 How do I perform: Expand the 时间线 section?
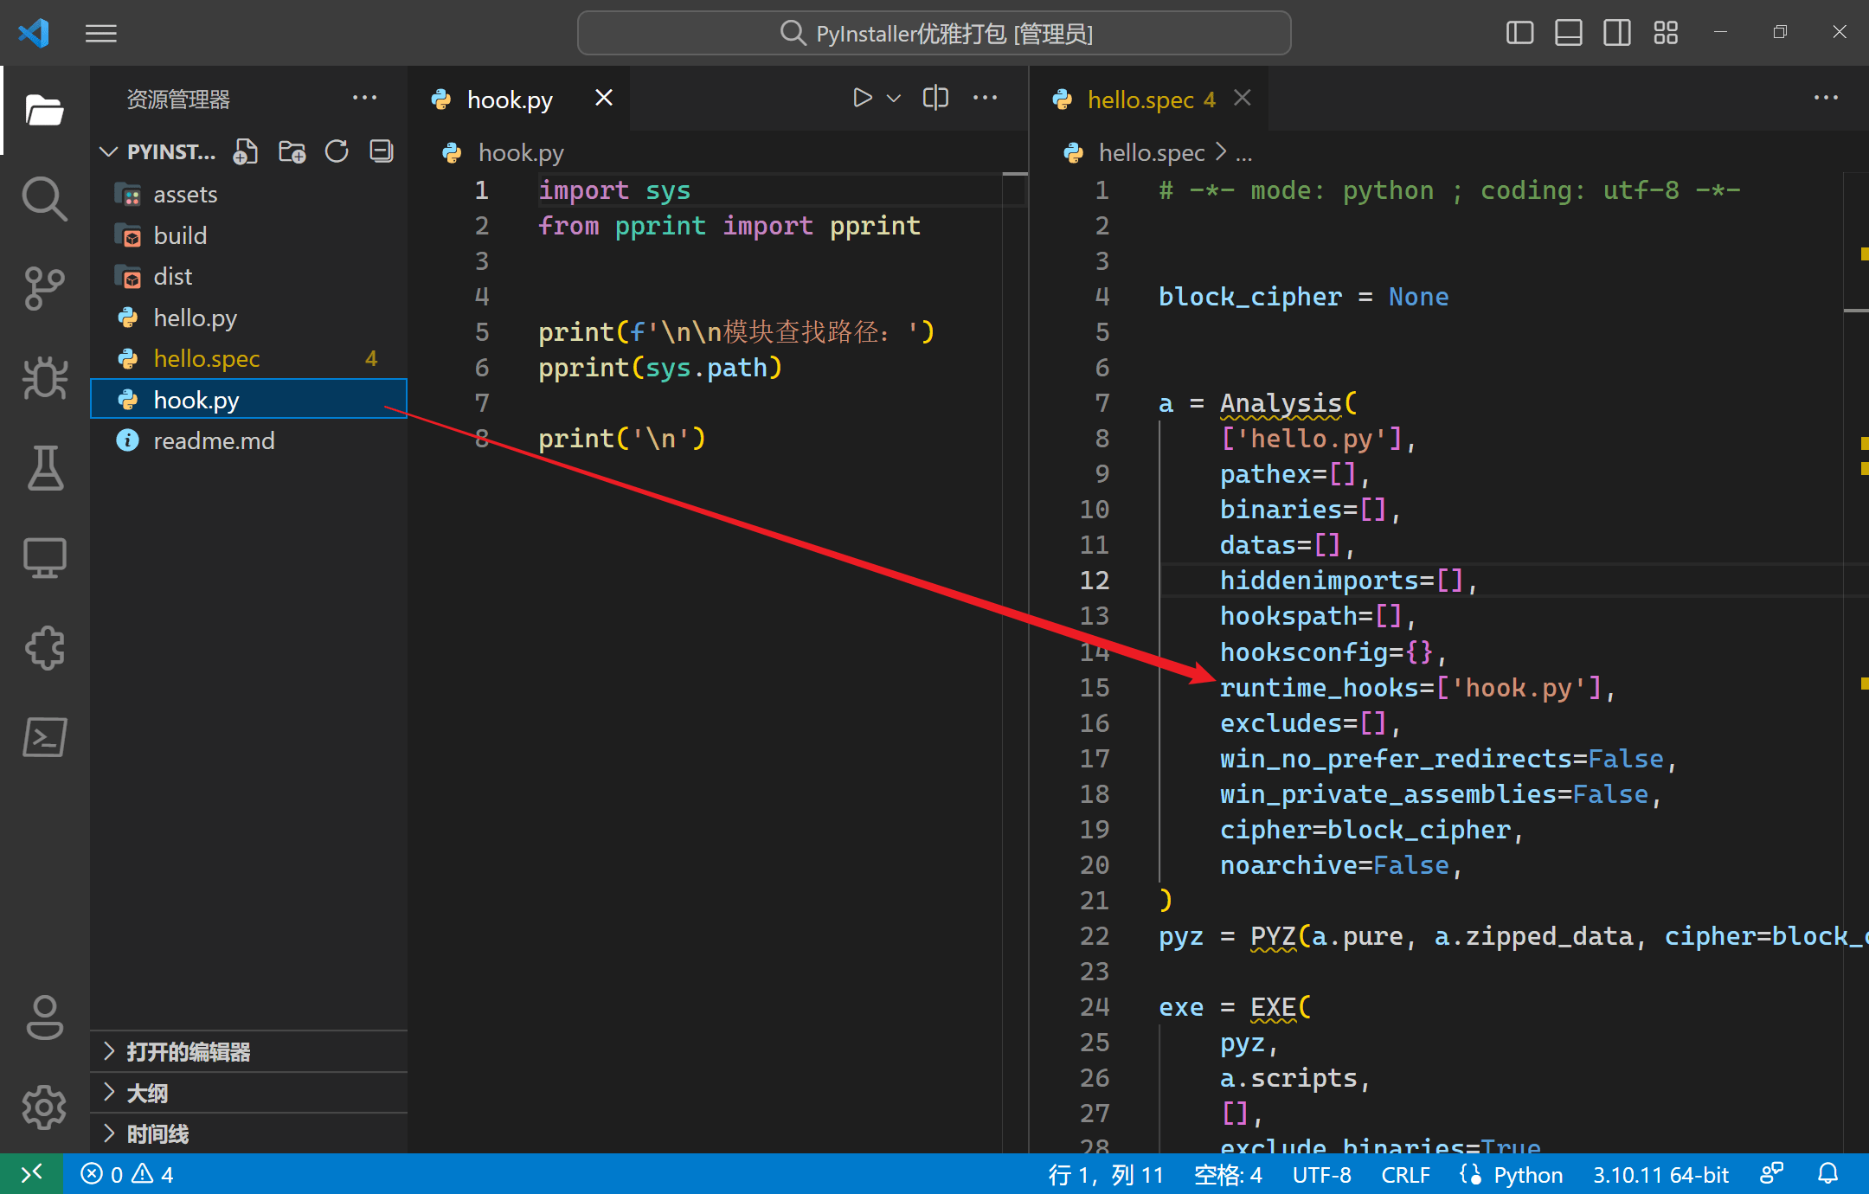pos(157,1133)
